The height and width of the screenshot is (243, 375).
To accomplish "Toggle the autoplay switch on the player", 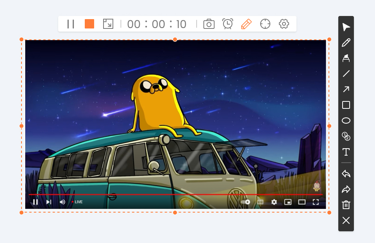I will 246,202.
